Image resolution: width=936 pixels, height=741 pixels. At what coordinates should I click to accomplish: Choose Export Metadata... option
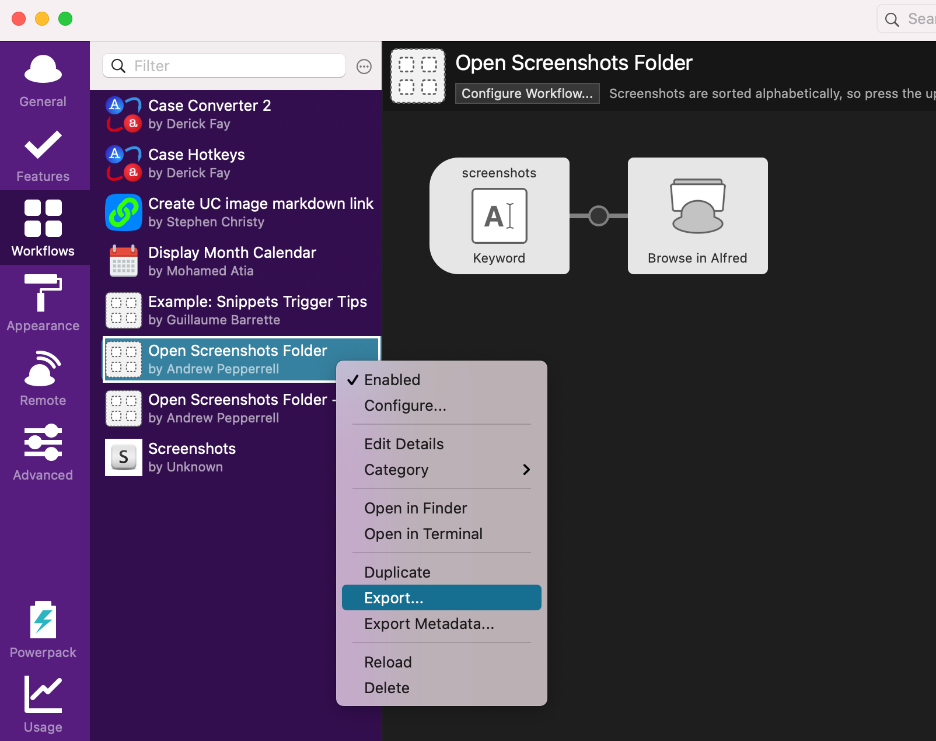click(442, 624)
